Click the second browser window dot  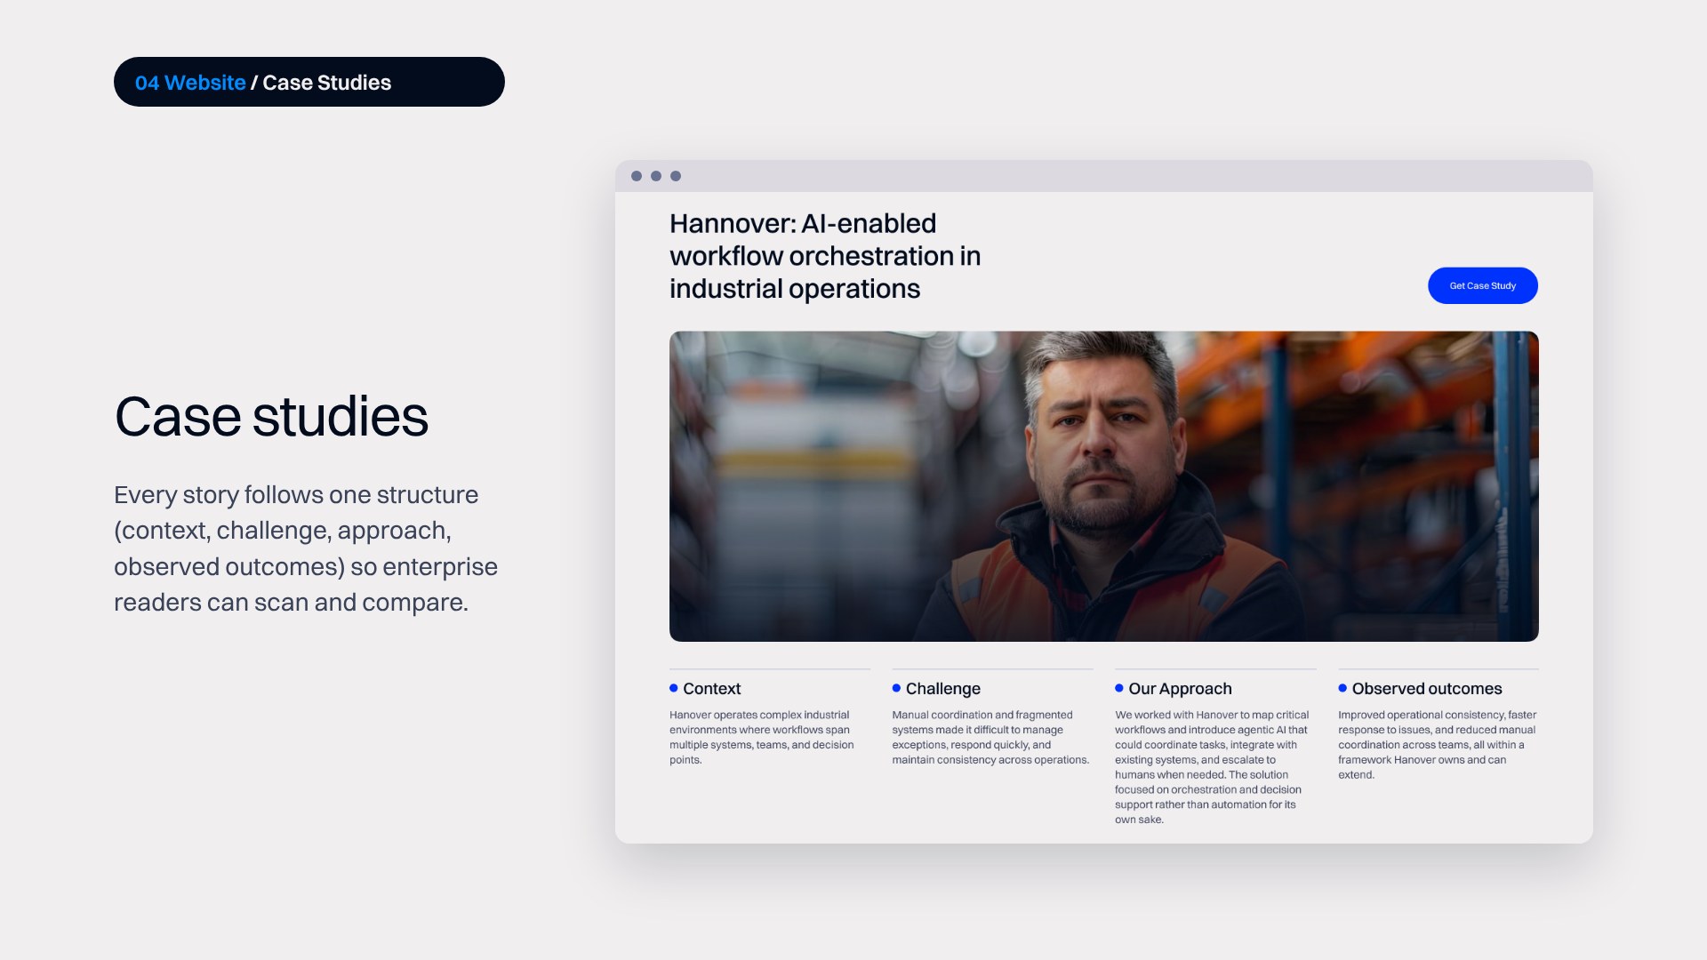tap(656, 176)
